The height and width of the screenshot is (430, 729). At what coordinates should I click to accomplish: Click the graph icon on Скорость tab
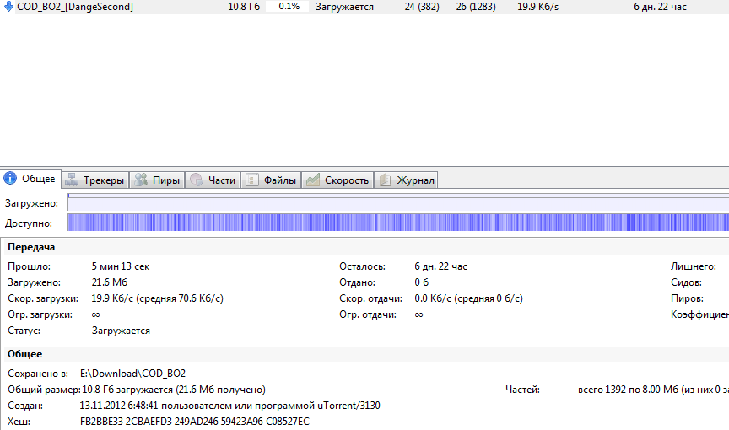(312, 180)
